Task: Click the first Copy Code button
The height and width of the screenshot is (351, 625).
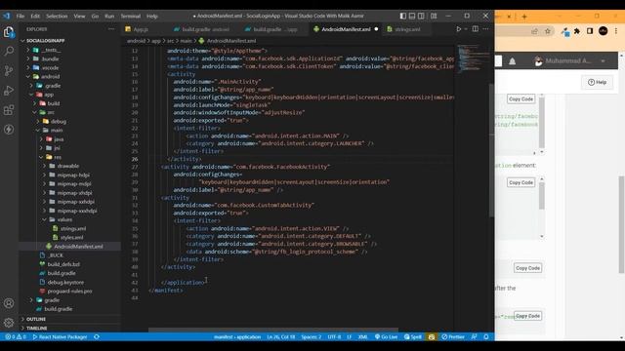Action: (521, 98)
